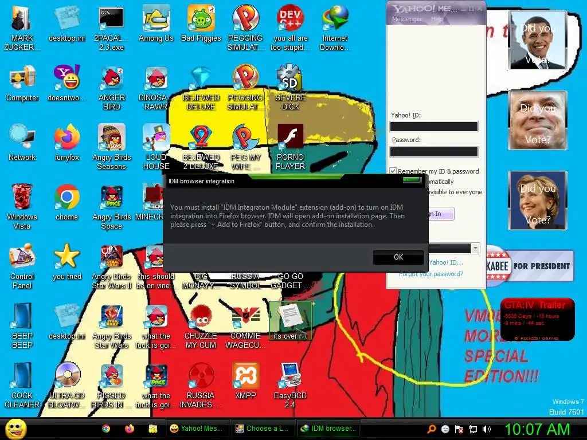The height and width of the screenshot is (440, 587).
Task: Select the Network desktop icon
Action: point(22,143)
